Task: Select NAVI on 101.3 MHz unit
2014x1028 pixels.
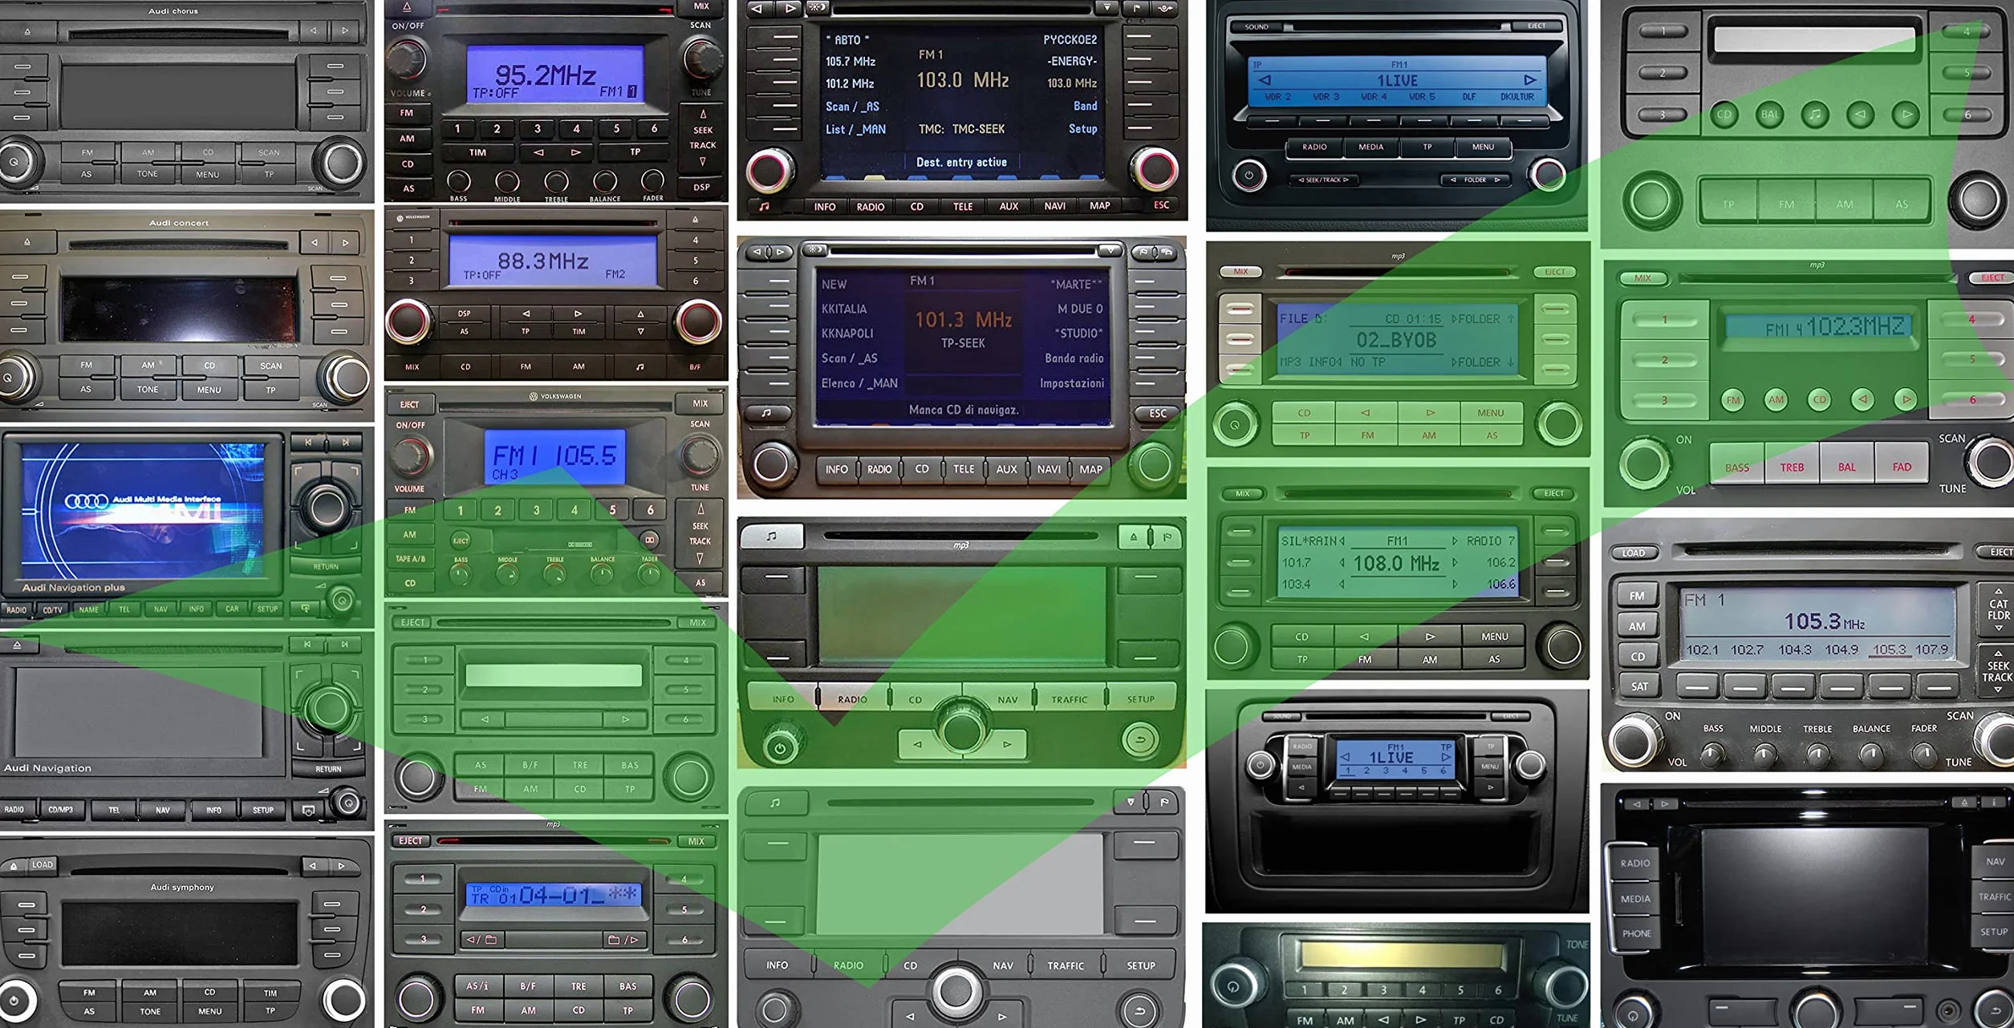Action: pos(1049,469)
